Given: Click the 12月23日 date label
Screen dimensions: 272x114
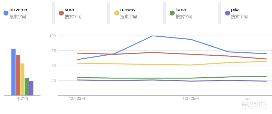Looking at the screenshot, I should point(77,99).
